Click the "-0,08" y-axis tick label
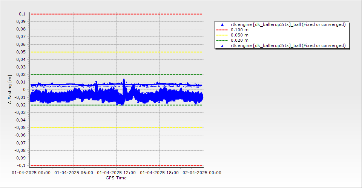This screenshot has height=188, width=362. click(20, 150)
